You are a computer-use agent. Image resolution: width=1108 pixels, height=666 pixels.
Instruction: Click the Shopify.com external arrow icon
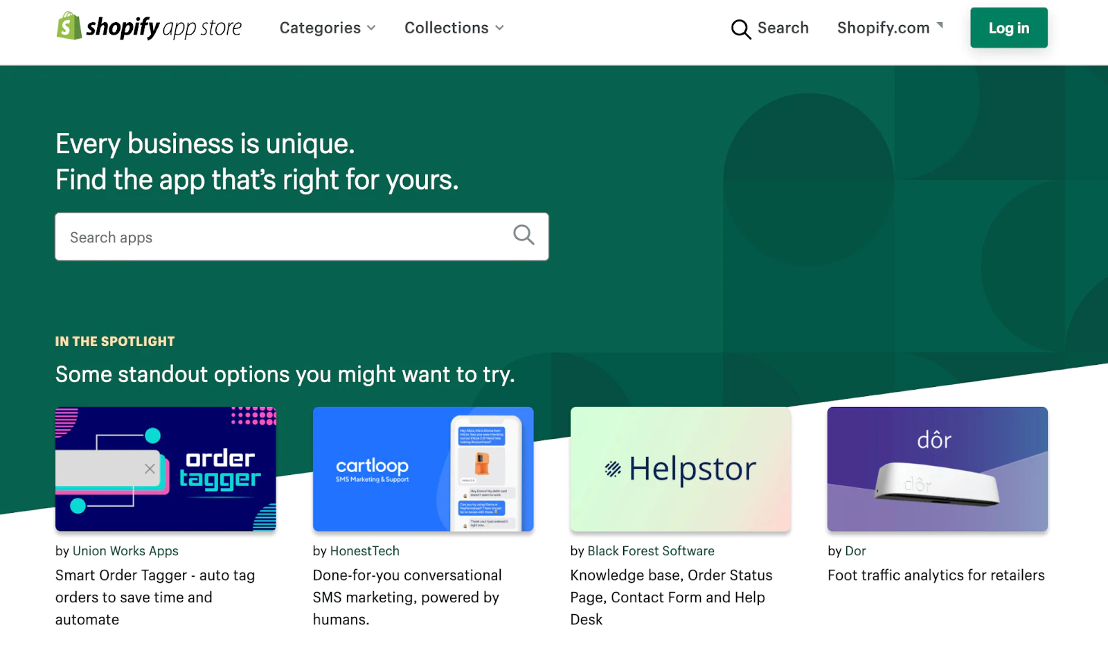click(940, 26)
